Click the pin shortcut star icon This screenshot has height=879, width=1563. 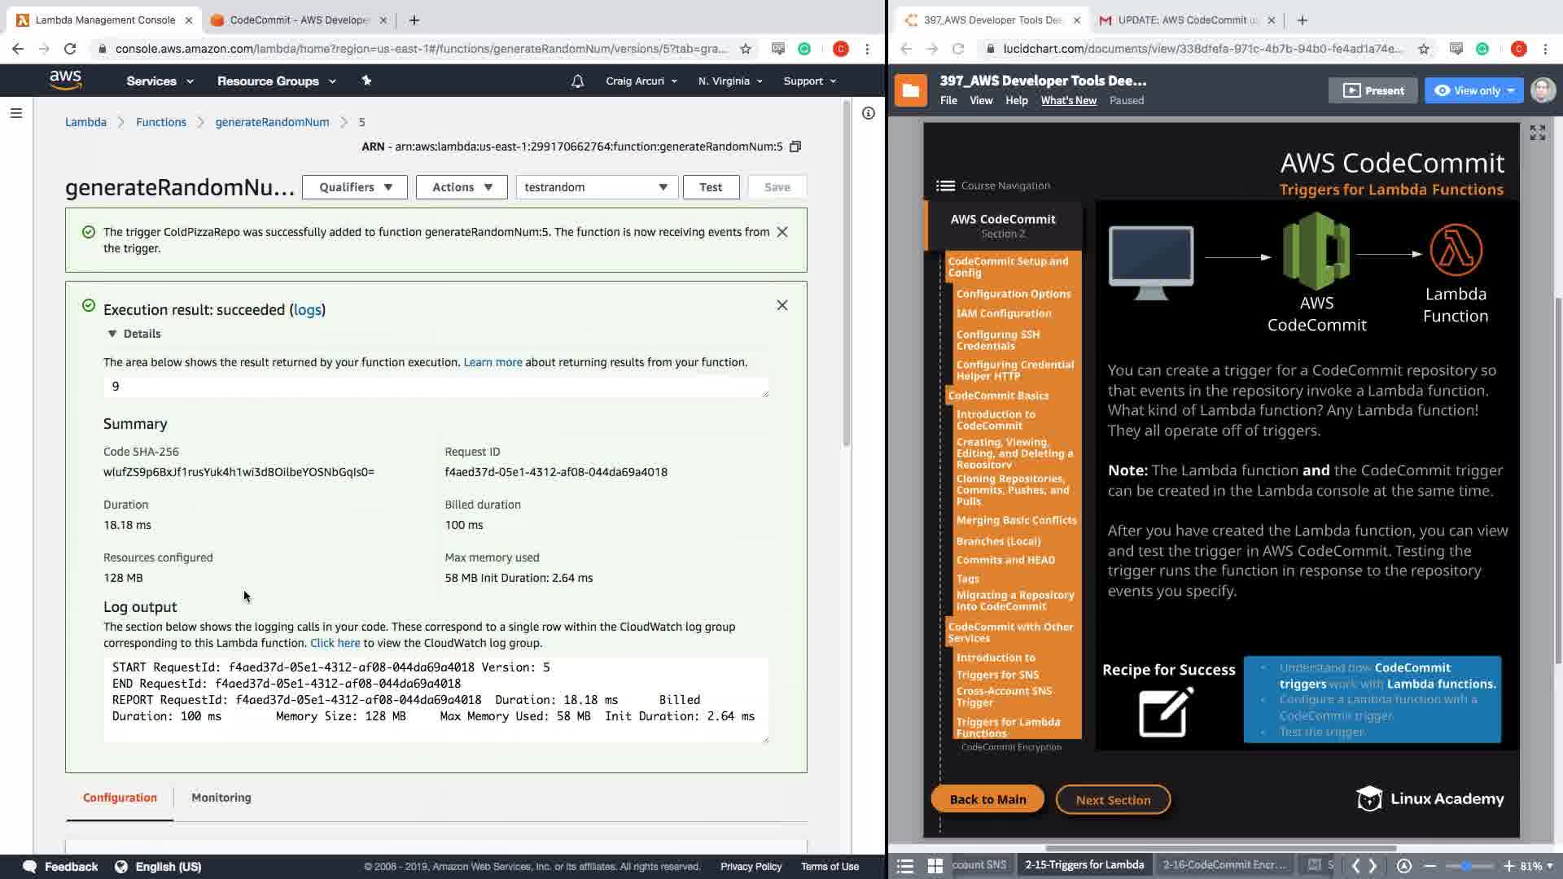[x=366, y=81]
